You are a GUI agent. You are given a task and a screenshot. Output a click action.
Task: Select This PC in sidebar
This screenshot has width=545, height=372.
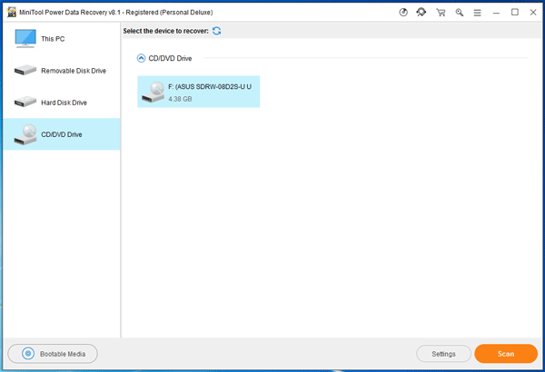click(x=53, y=39)
